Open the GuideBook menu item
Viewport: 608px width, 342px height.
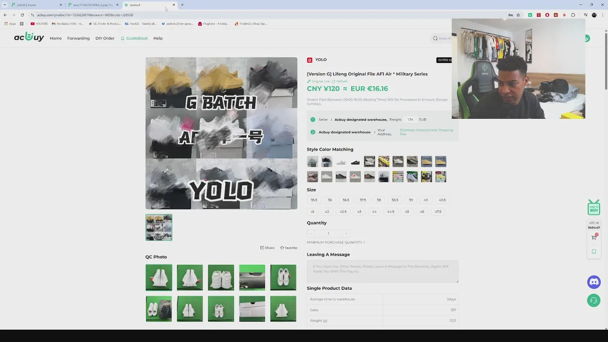tap(134, 38)
